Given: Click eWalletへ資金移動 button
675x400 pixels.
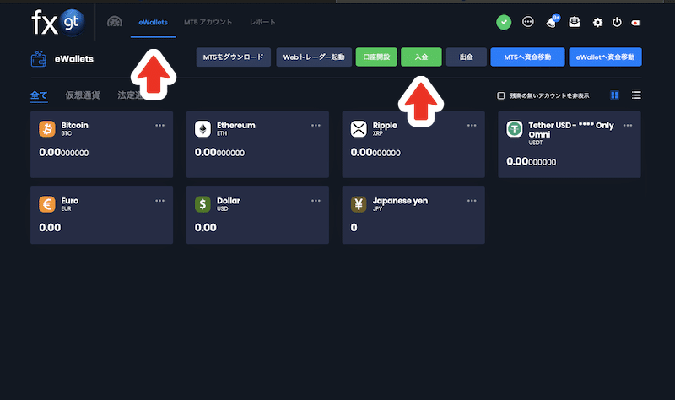Looking at the screenshot, I should point(605,57).
